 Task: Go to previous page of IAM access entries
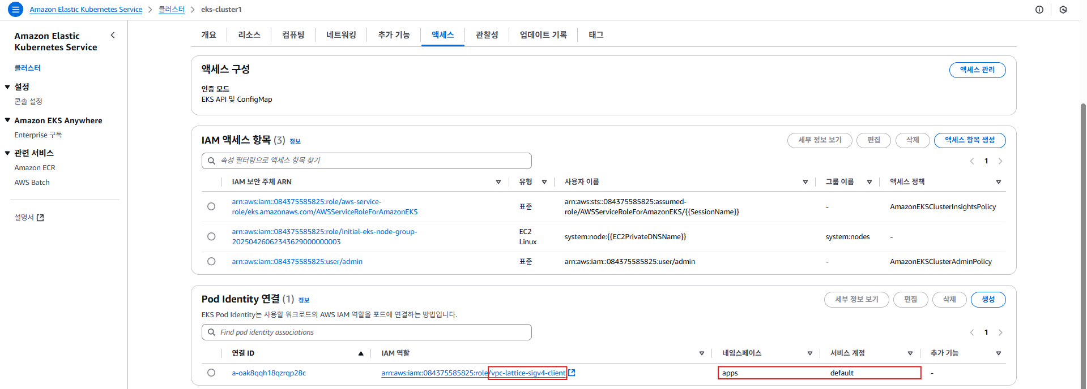[x=972, y=161]
